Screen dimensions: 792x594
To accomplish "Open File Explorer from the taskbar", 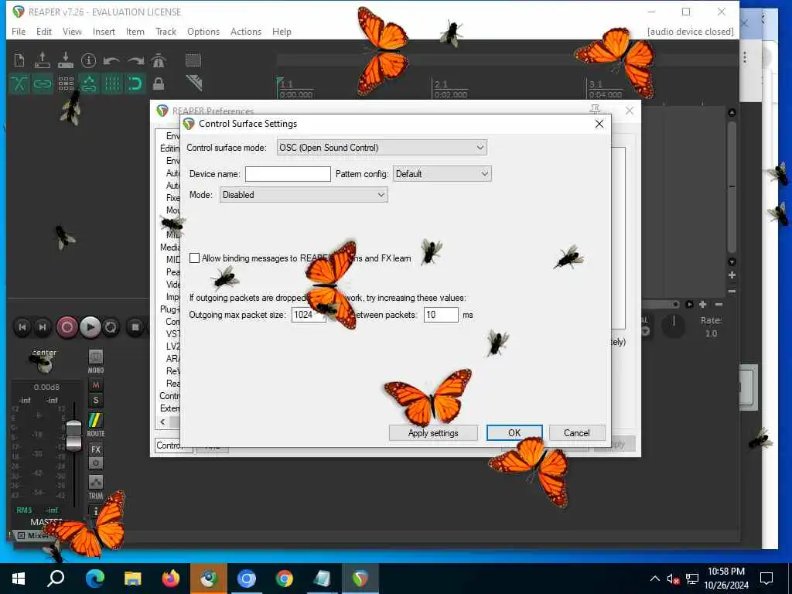I will [x=133, y=579].
